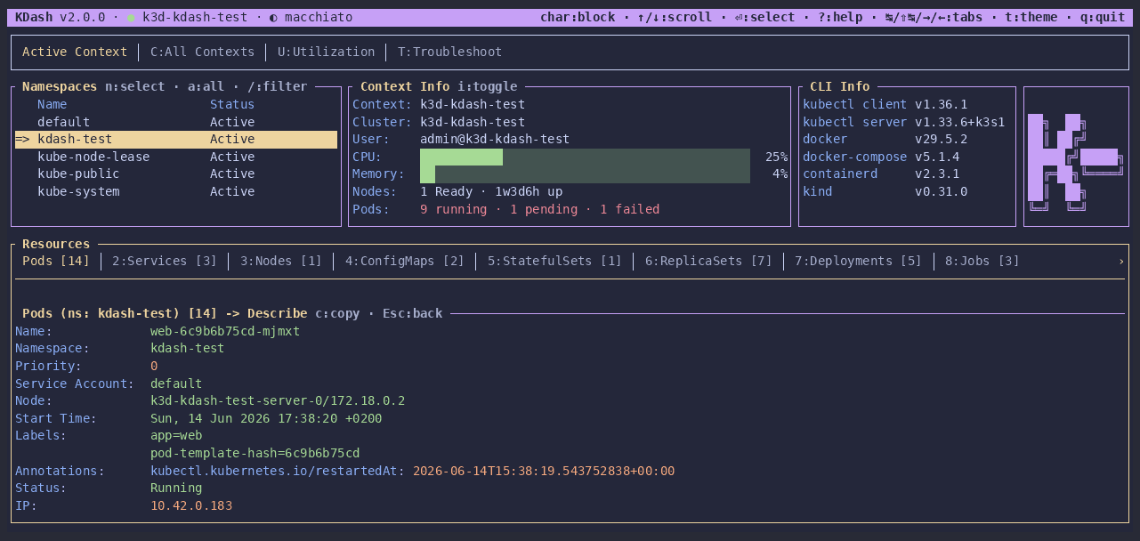Open the U:Utilization tab
The height and width of the screenshot is (541, 1140).
(326, 52)
